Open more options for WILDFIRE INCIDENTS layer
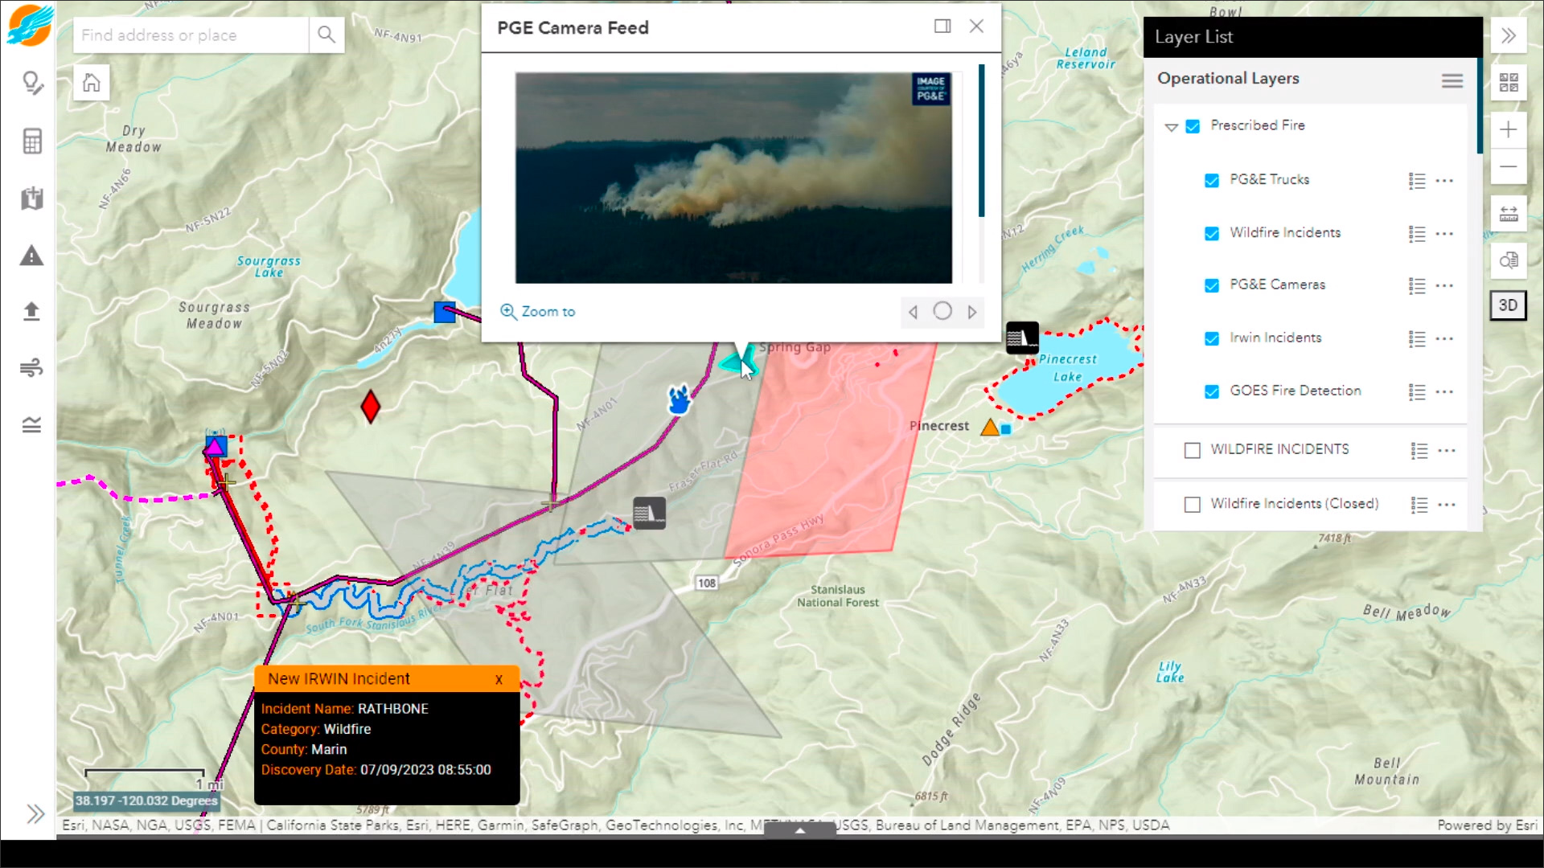1544x868 pixels. point(1447,451)
